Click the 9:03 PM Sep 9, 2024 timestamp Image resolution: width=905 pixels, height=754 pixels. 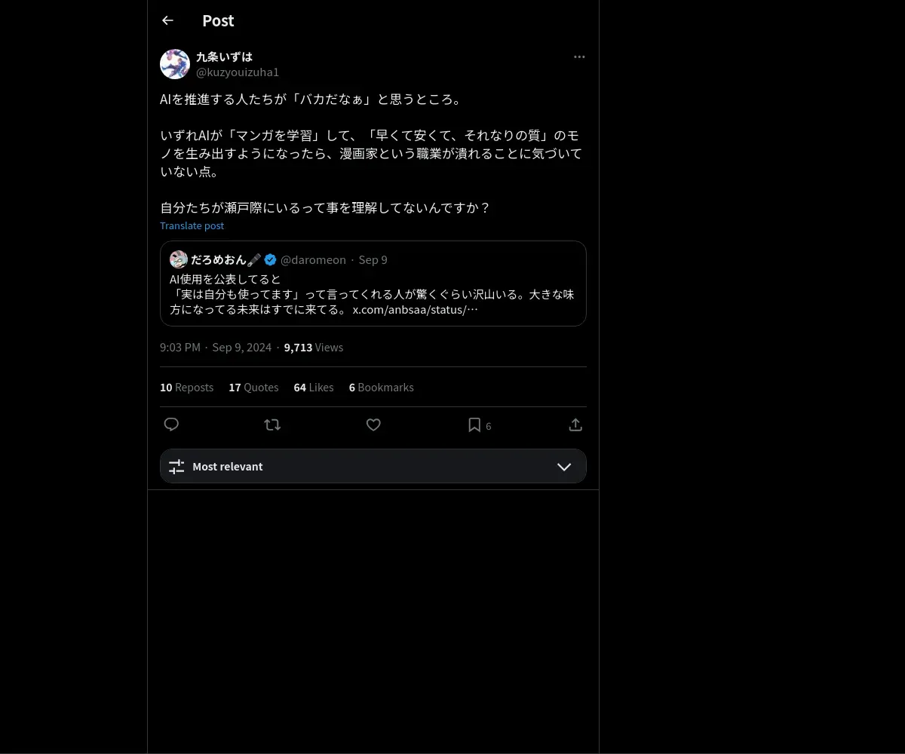point(216,347)
